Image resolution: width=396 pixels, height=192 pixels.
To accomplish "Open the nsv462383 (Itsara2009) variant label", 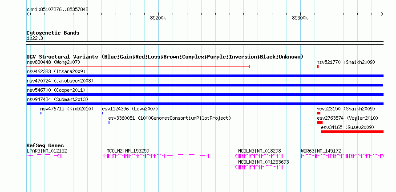I will click(56, 71).
